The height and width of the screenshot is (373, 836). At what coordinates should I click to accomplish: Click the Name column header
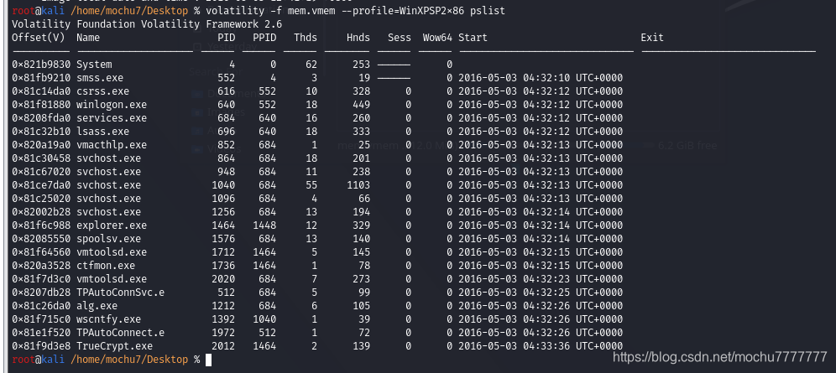point(88,38)
